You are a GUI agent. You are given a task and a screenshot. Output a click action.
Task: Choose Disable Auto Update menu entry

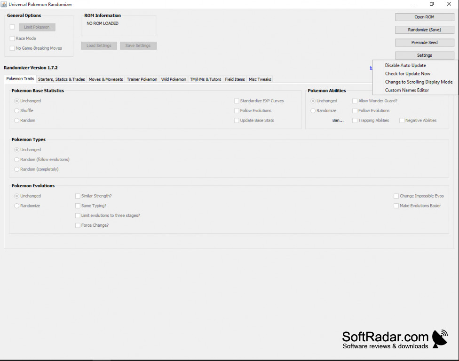[405, 65]
